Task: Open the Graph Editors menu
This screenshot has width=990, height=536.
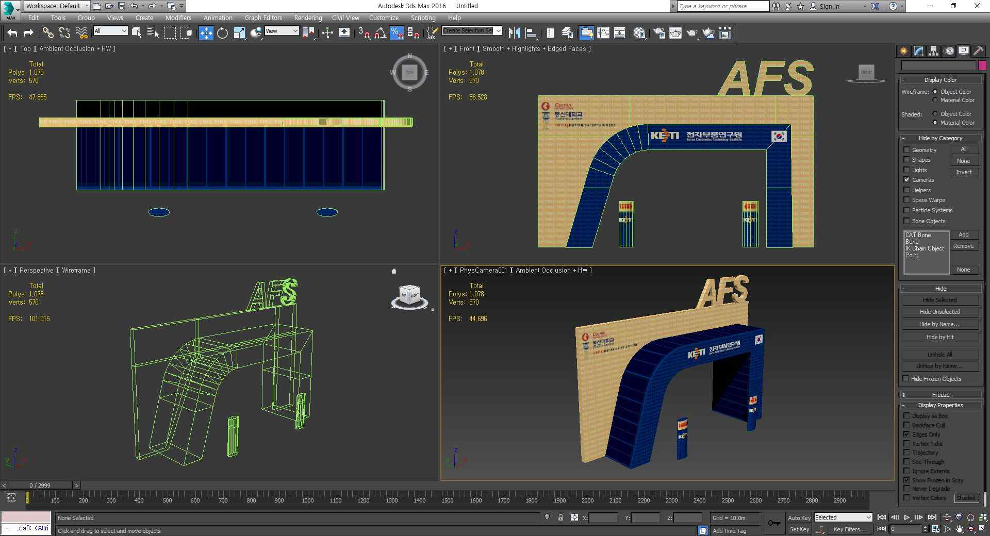Action: (263, 18)
